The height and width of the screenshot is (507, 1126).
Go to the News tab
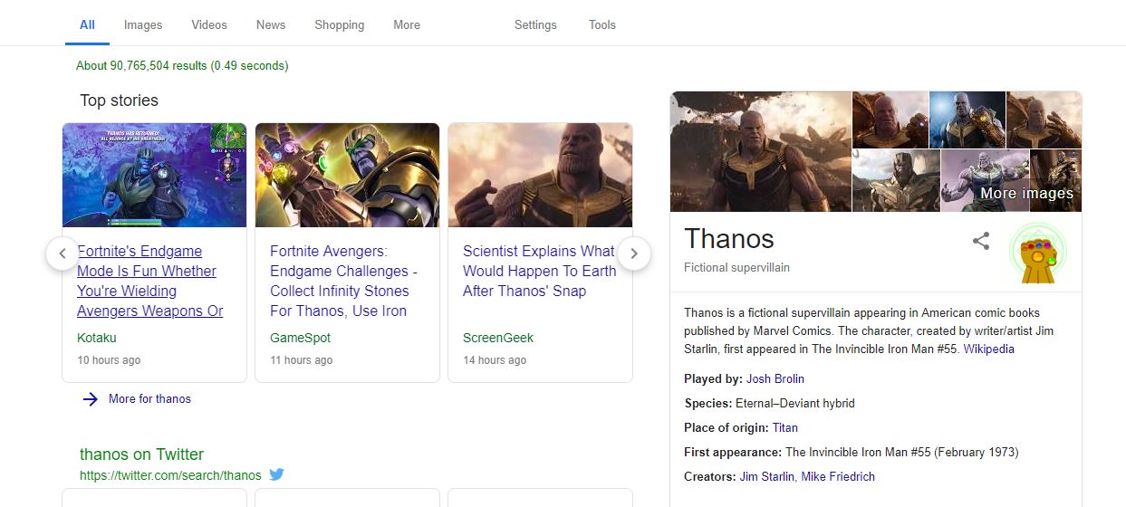pyautogui.click(x=271, y=25)
